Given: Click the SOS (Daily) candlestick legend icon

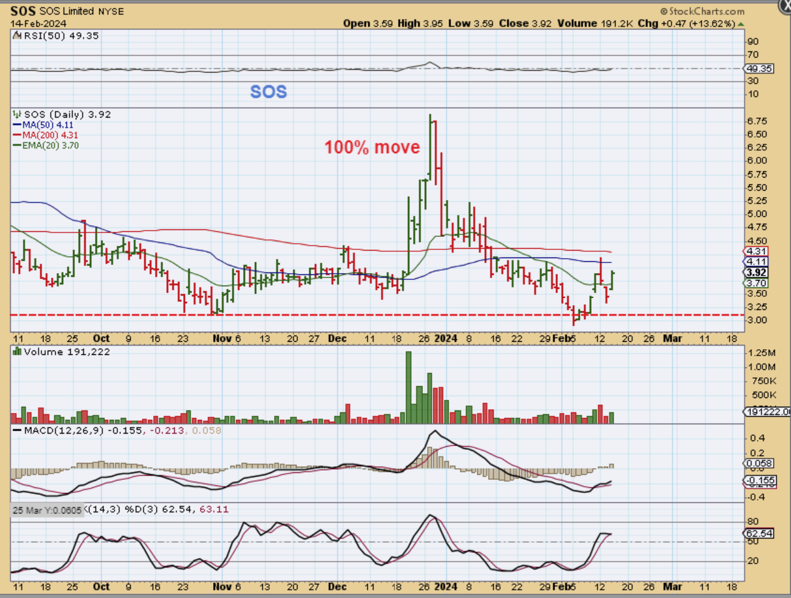Looking at the screenshot, I should [x=16, y=114].
